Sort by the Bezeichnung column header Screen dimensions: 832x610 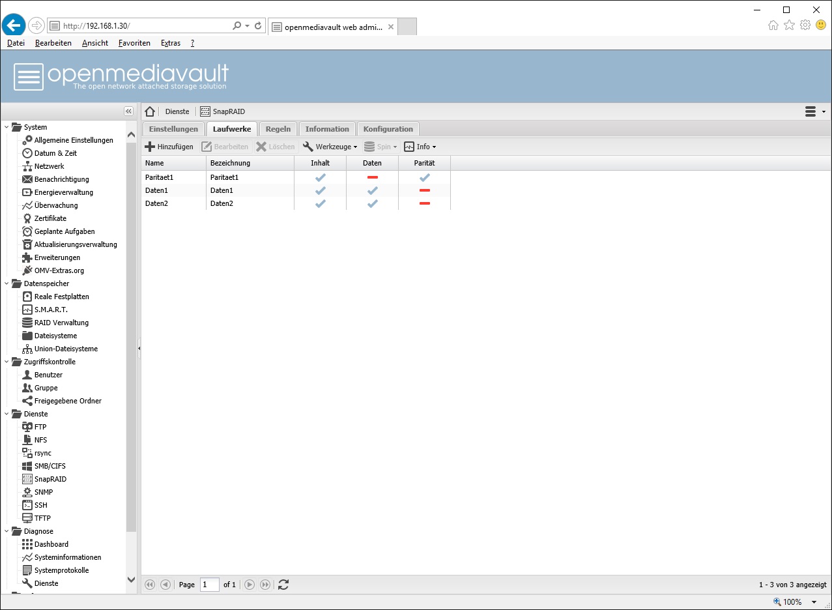pos(250,163)
